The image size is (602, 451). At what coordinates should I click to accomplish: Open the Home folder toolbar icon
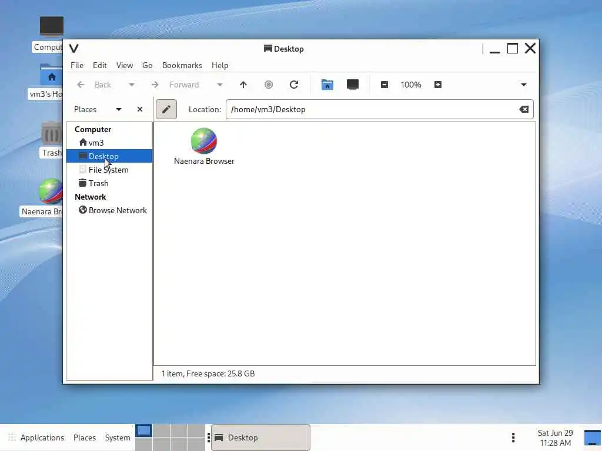pyautogui.click(x=327, y=85)
